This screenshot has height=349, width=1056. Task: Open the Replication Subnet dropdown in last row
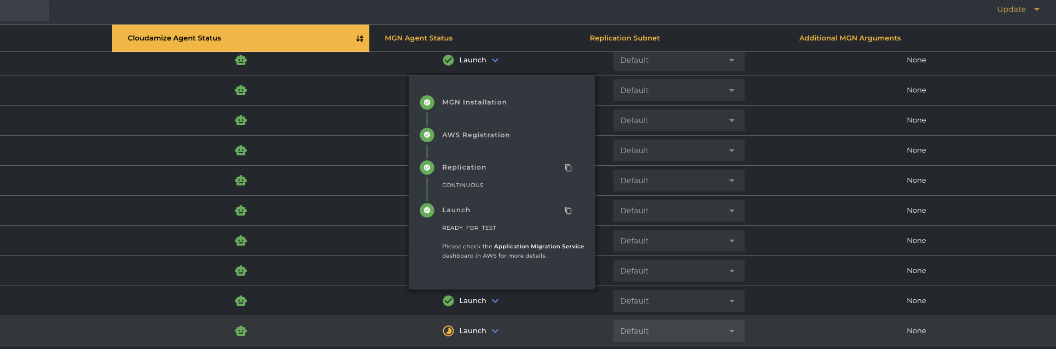[x=678, y=331]
